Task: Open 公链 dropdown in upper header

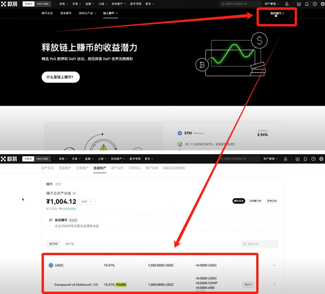Action: [x=103, y=4]
